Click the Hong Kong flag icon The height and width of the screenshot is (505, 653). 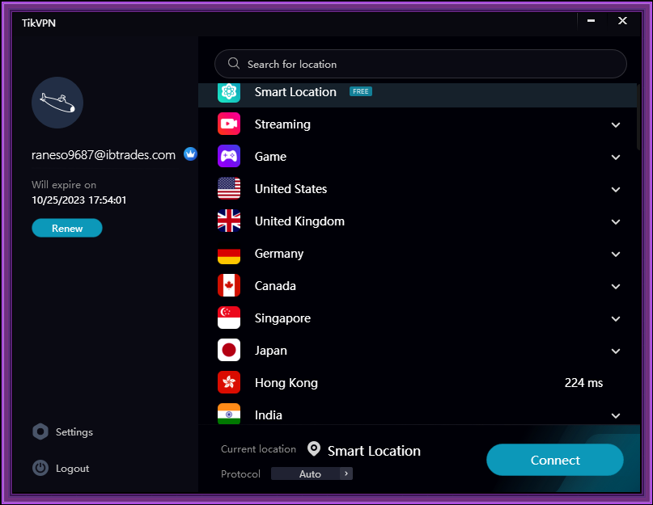pos(229,382)
